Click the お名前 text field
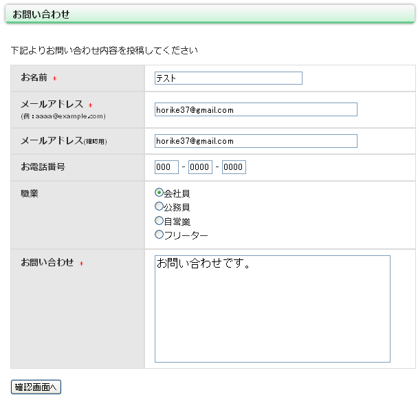This screenshot has width=418, height=408. [x=228, y=78]
